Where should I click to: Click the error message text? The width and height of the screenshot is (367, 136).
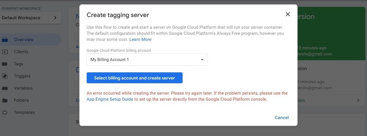(187, 96)
